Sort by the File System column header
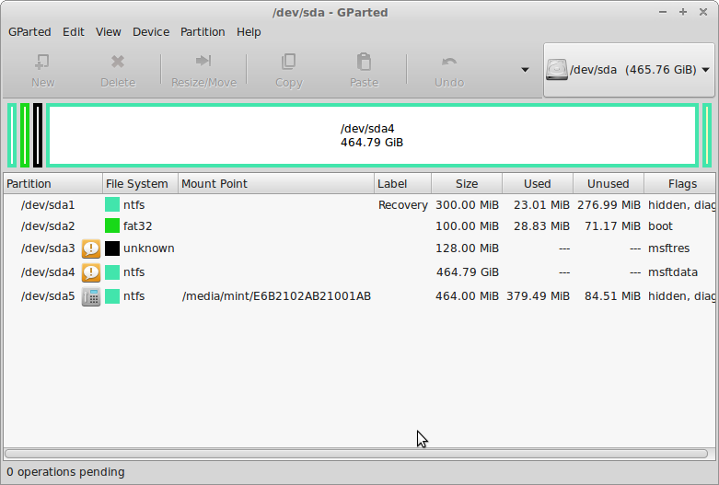 pyautogui.click(x=140, y=184)
